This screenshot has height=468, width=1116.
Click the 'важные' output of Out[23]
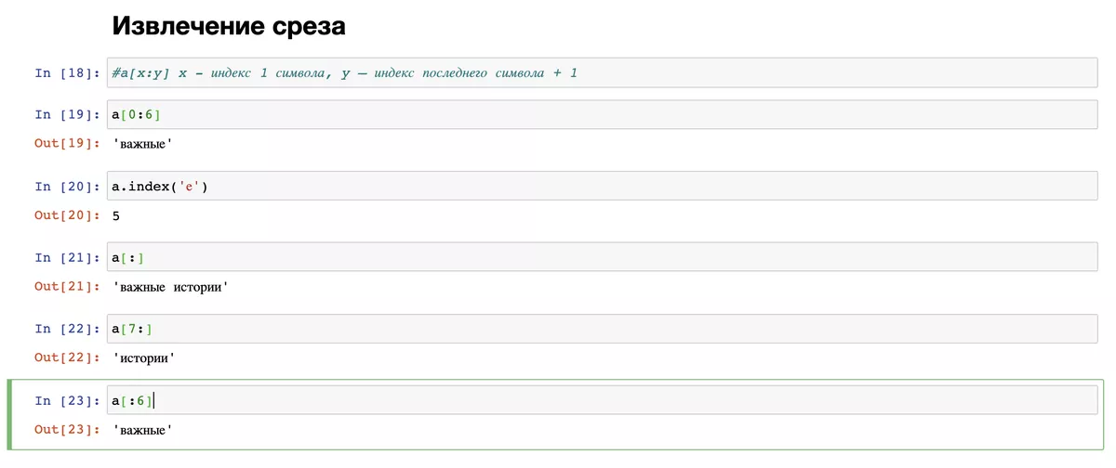142,430
